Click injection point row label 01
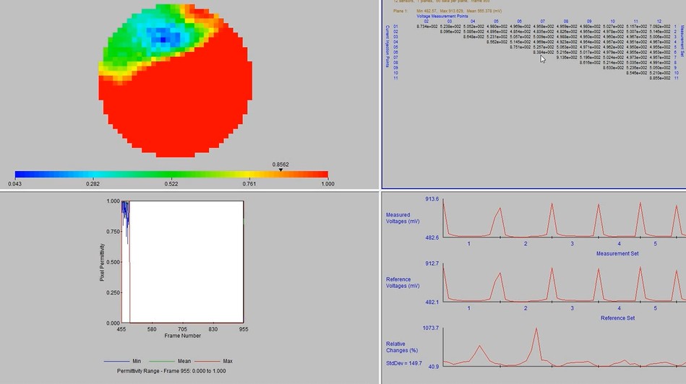Screen dimensions: 686x384 coord(395,27)
